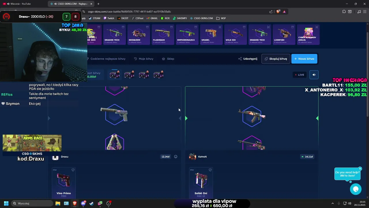Expand the WSP bookmarks folder
Image resolution: width=369 pixels, height=208 pixels.
pyautogui.click(x=221, y=18)
